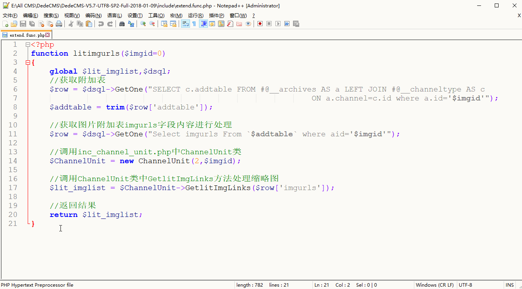Click the UTF-8 encoding in status bar
Screen dimensions: 522x289
(x=465, y=285)
